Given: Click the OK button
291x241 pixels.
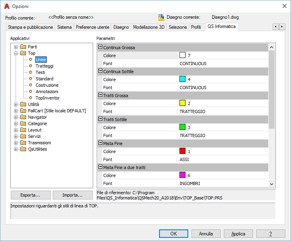Looking at the screenshot, I should coord(173,233).
